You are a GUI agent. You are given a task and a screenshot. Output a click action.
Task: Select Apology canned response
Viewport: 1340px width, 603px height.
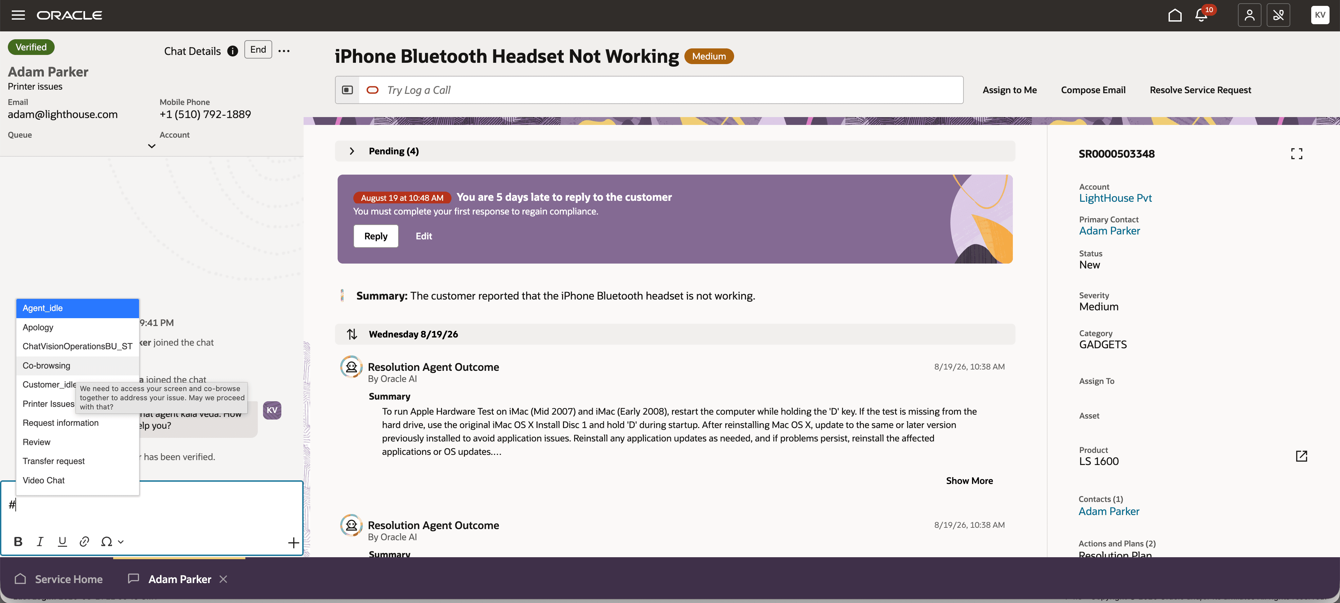tap(78, 327)
